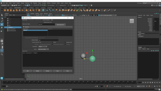Click the expression text editing area
The width and height of the screenshot is (161, 91).
point(48,59)
